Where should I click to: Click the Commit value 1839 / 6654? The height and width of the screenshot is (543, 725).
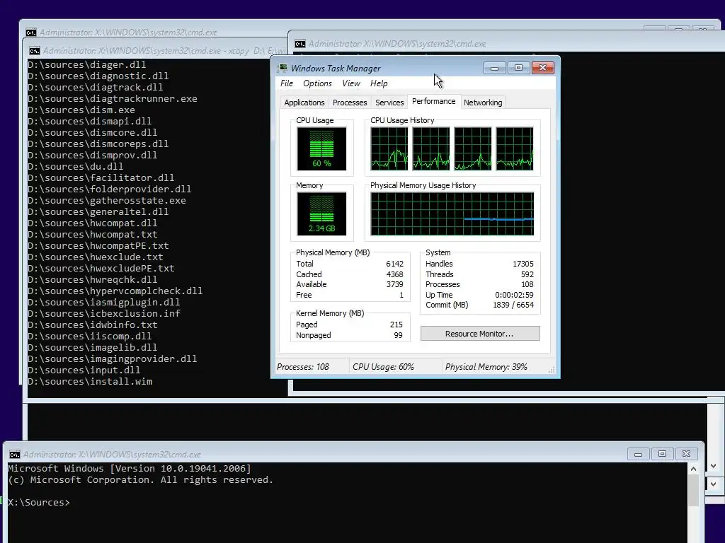513,305
